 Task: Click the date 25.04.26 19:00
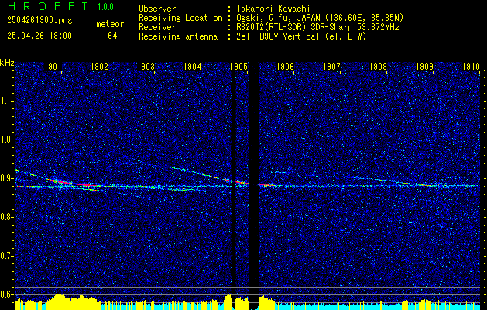pos(39,36)
